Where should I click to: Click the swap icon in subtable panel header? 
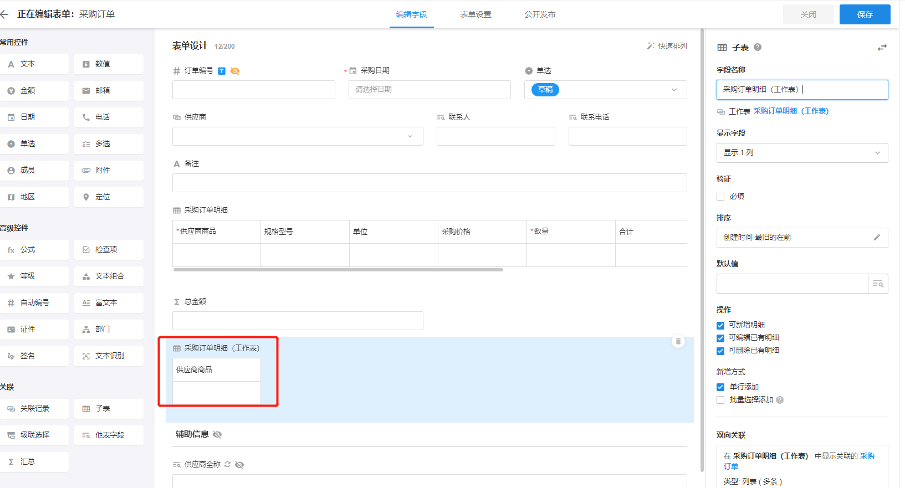point(882,48)
